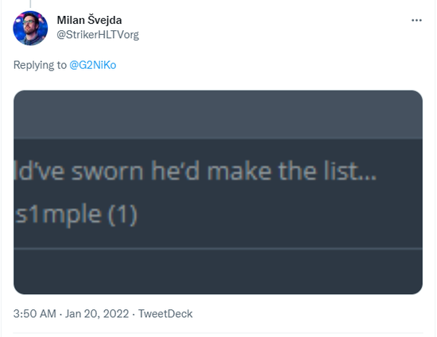Click the 3:50 AM timestamp
437x337 pixels.
(x=34, y=314)
